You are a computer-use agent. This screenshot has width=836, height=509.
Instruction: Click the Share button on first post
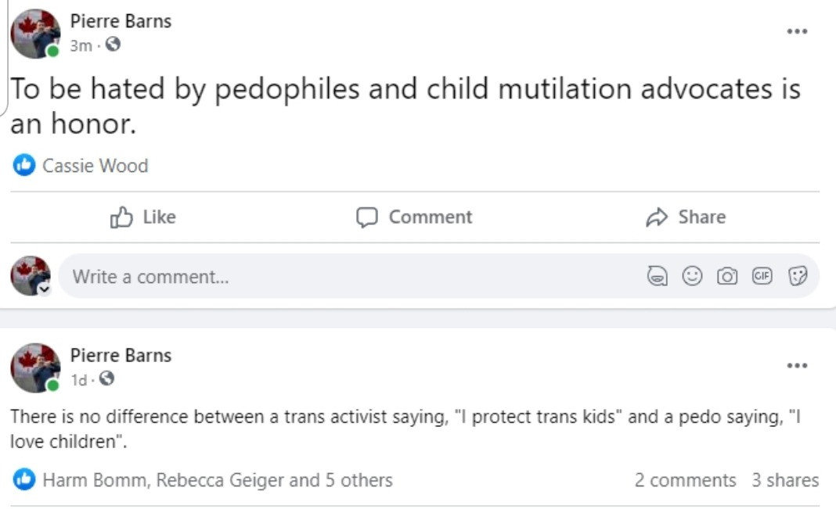(686, 217)
